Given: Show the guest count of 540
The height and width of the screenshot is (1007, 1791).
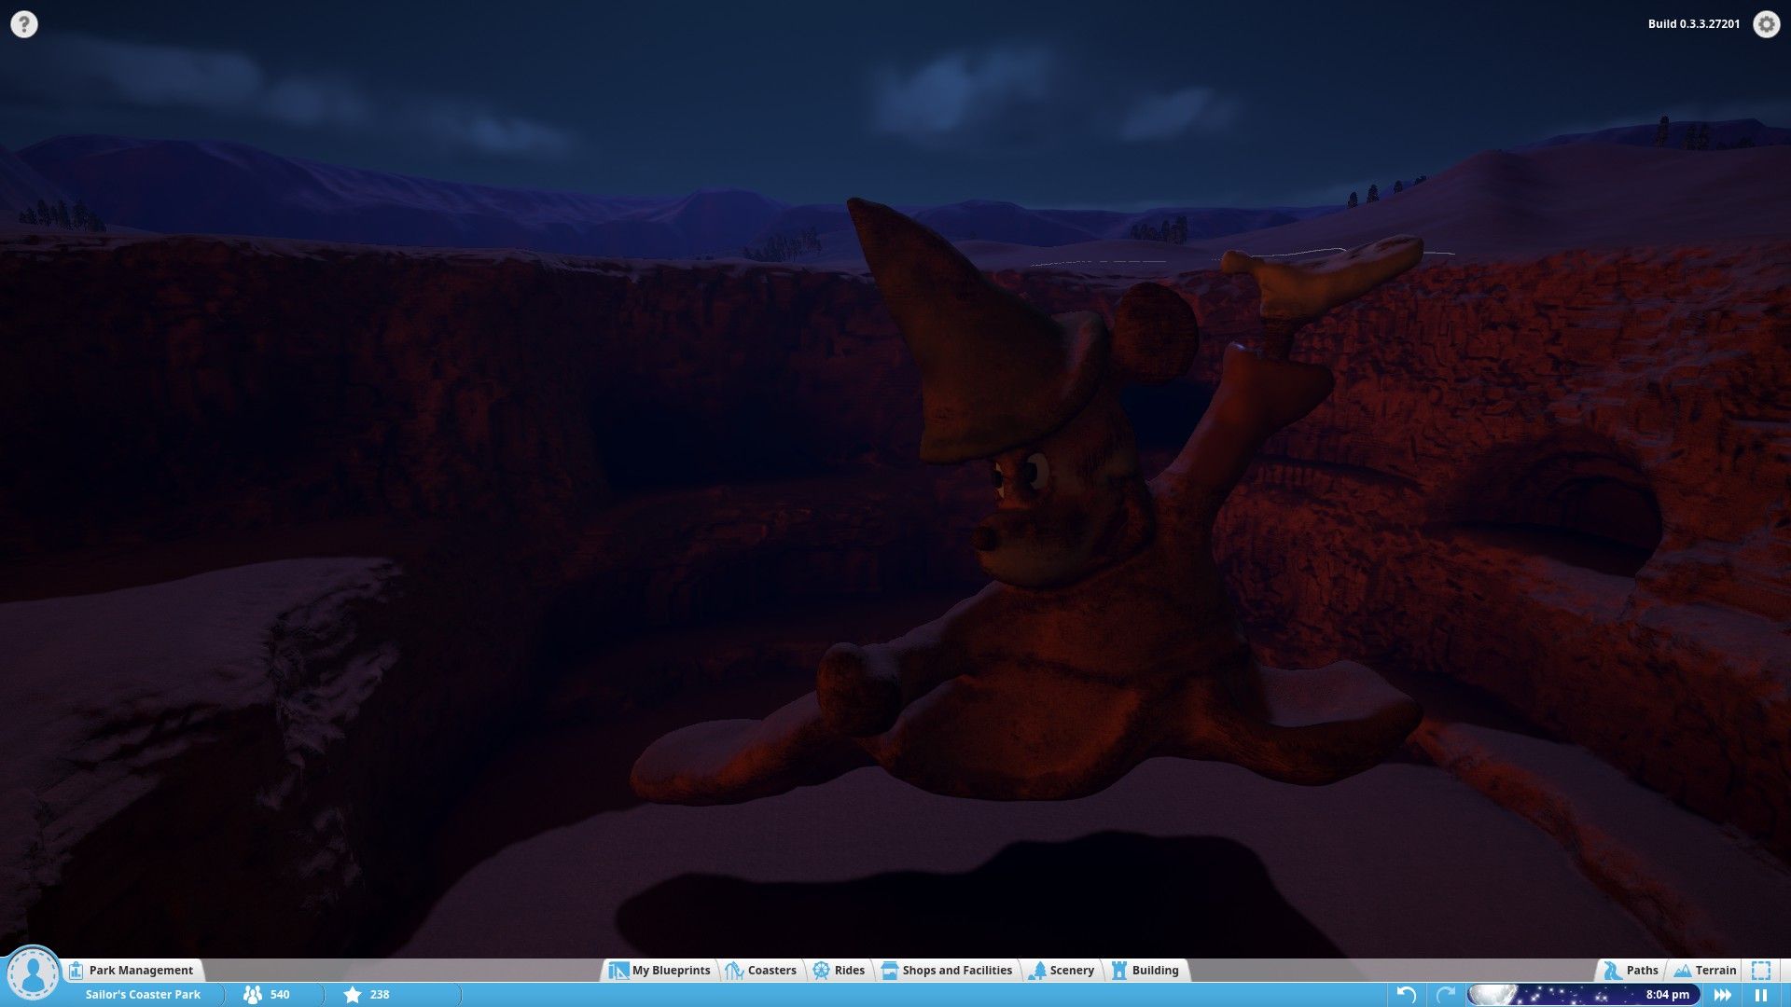Looking at the screenshot, I should coord(268,995).
